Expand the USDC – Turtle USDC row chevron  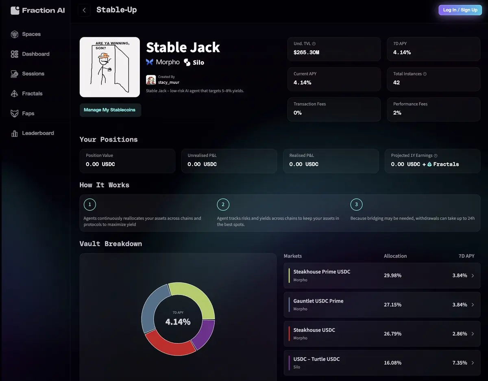click(x=473, y=363)
